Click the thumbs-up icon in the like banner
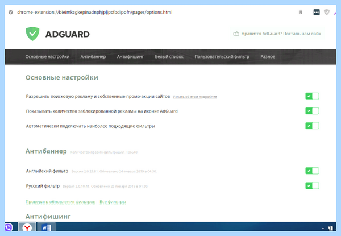Image resolution: width=341 pixels, height=236 pixels. coord(236,34)
